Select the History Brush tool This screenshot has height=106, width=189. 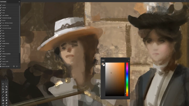3,98
